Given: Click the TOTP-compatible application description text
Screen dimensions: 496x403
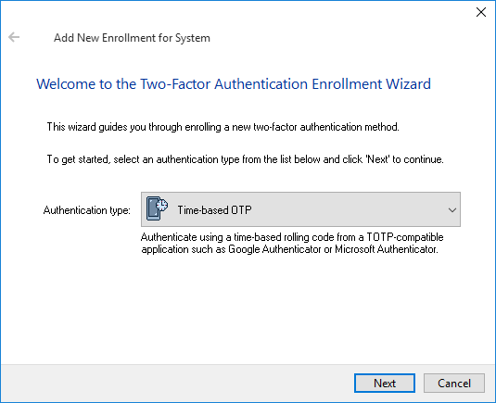Looking at the screenshot, I should 292,243.
